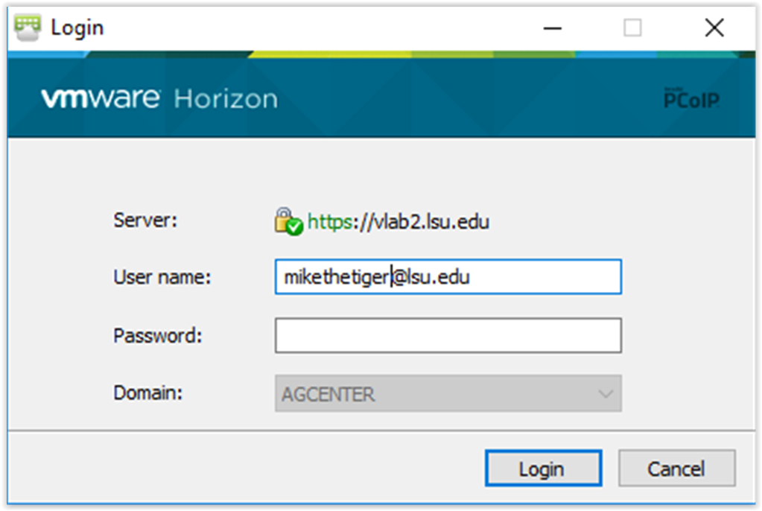
Task: Open the AGCENTER domain dropdown
Action: coord(448,393)
